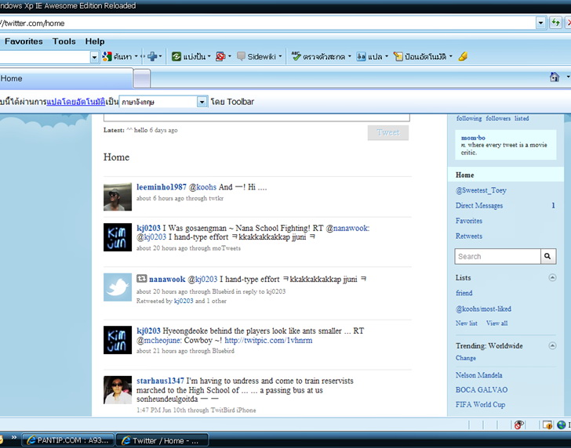Screen dimensions: 571x448
Task: Open the Tools menu
Action: tap(64, 42)
